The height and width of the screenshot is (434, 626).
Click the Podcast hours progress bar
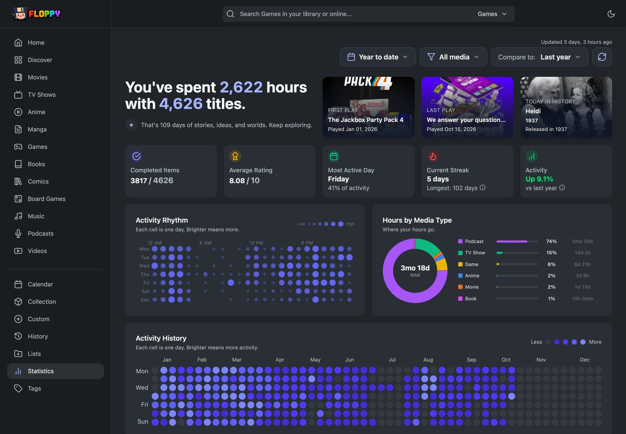tap(517, 241)
